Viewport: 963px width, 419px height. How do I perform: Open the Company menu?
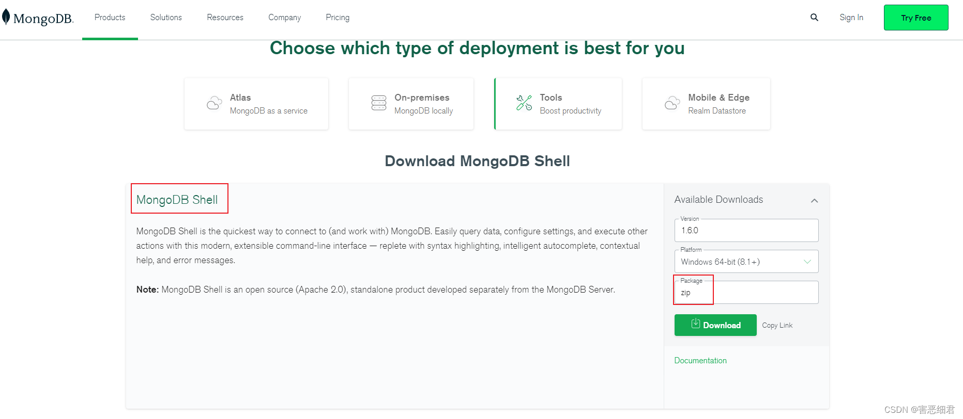coord(284,18)
